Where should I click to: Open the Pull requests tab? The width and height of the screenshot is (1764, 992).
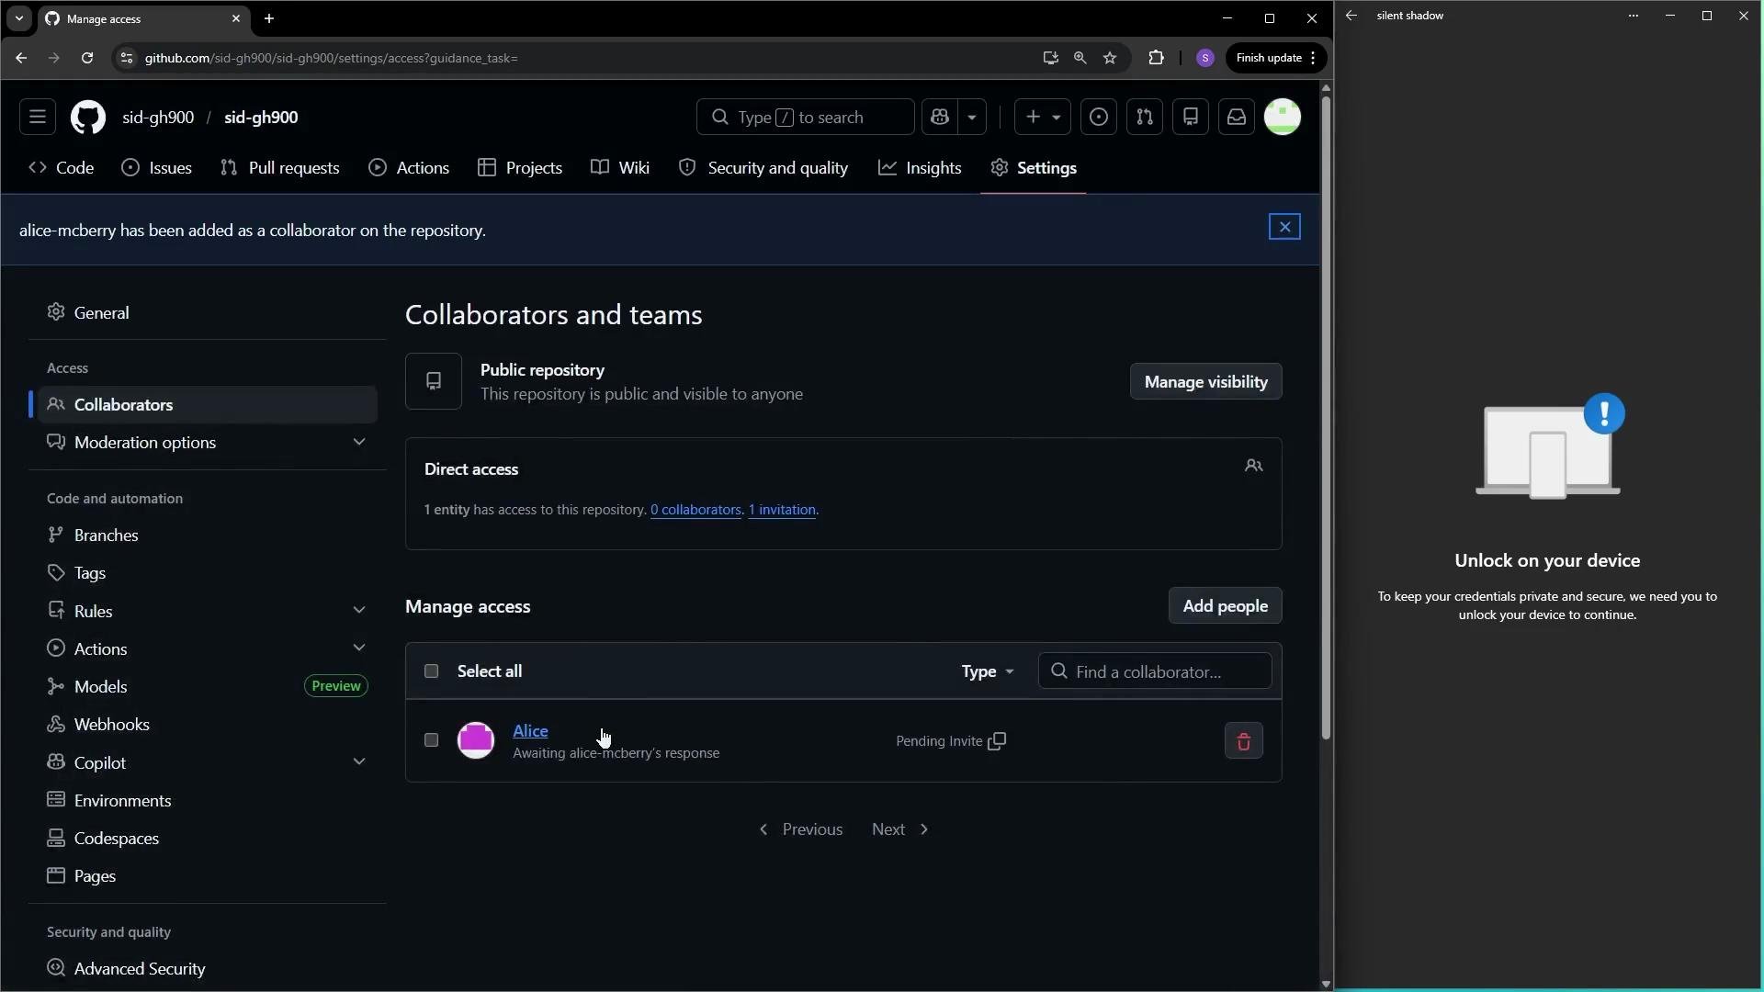click(x=280, y=168)
